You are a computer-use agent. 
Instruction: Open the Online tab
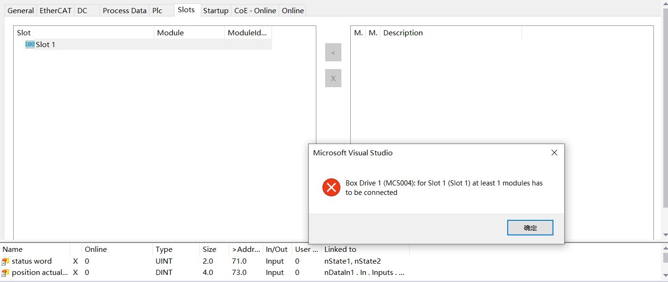pyautogui.click(x=293, y=10)
